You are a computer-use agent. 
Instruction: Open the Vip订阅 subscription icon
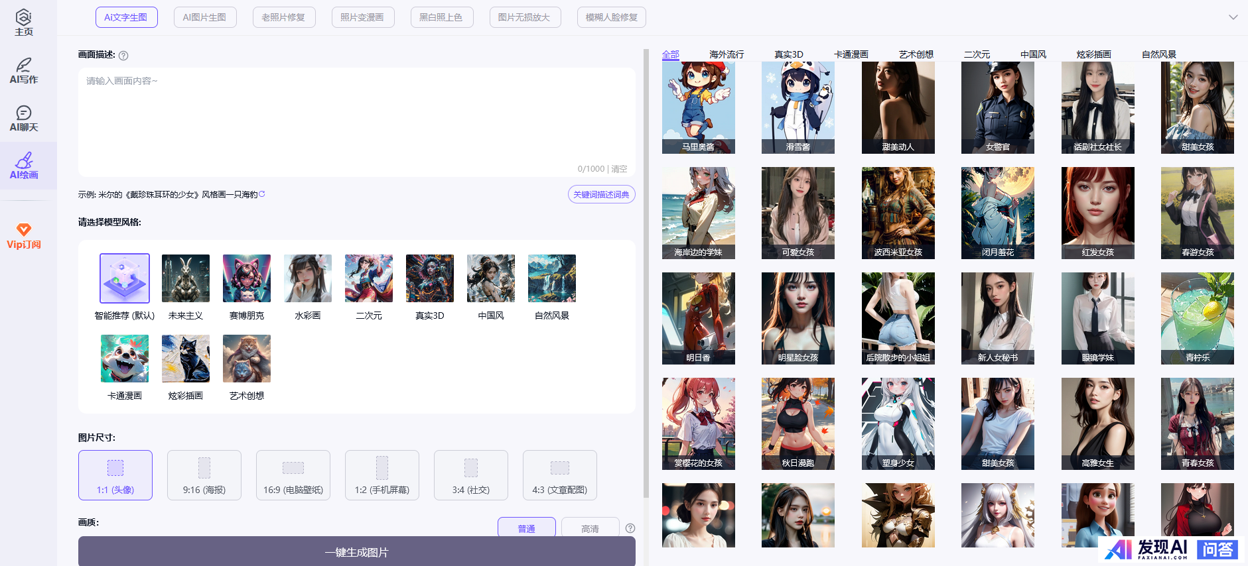point(24,236)
